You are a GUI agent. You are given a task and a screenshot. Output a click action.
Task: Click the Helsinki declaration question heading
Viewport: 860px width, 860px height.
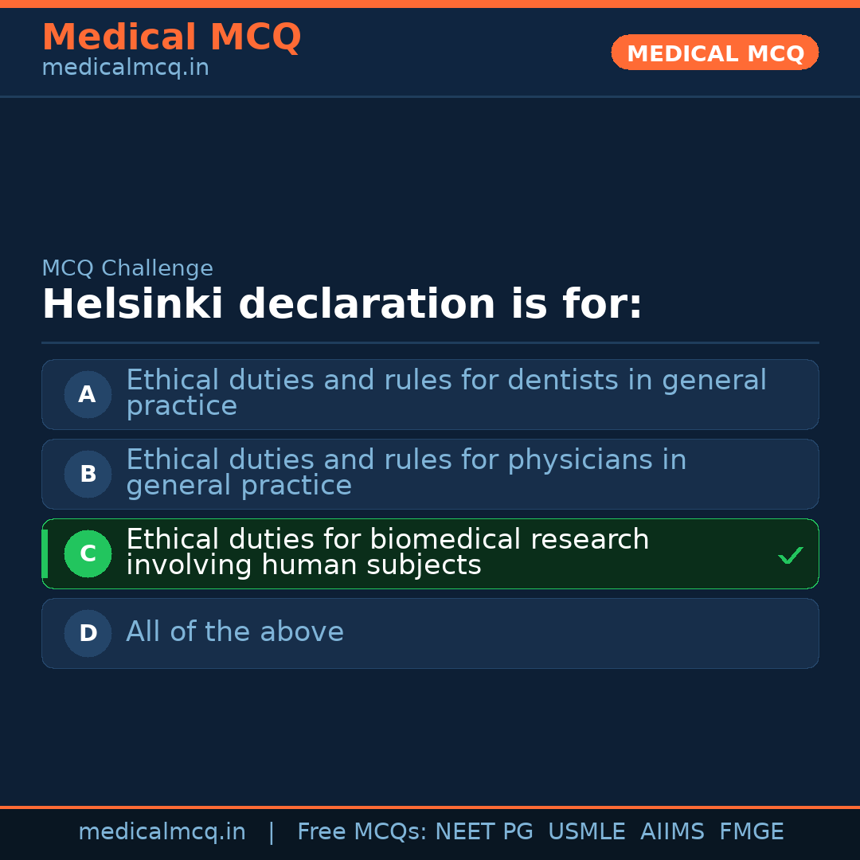[x=342, y=305]
